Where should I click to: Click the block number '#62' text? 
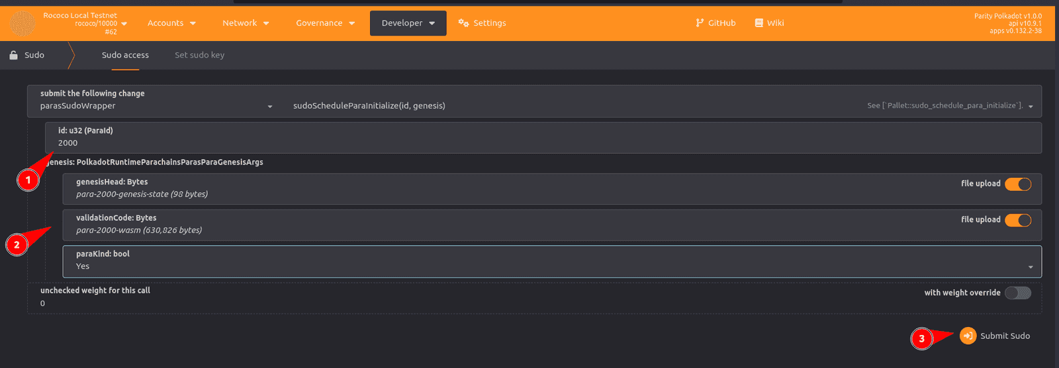pyautogui.click(x=111, y=32)
